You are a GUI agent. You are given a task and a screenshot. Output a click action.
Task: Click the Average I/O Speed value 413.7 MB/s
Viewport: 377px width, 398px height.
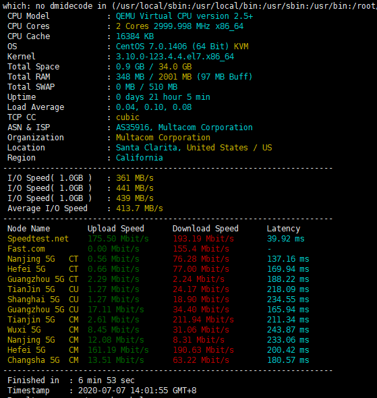(x=140, y=208)
